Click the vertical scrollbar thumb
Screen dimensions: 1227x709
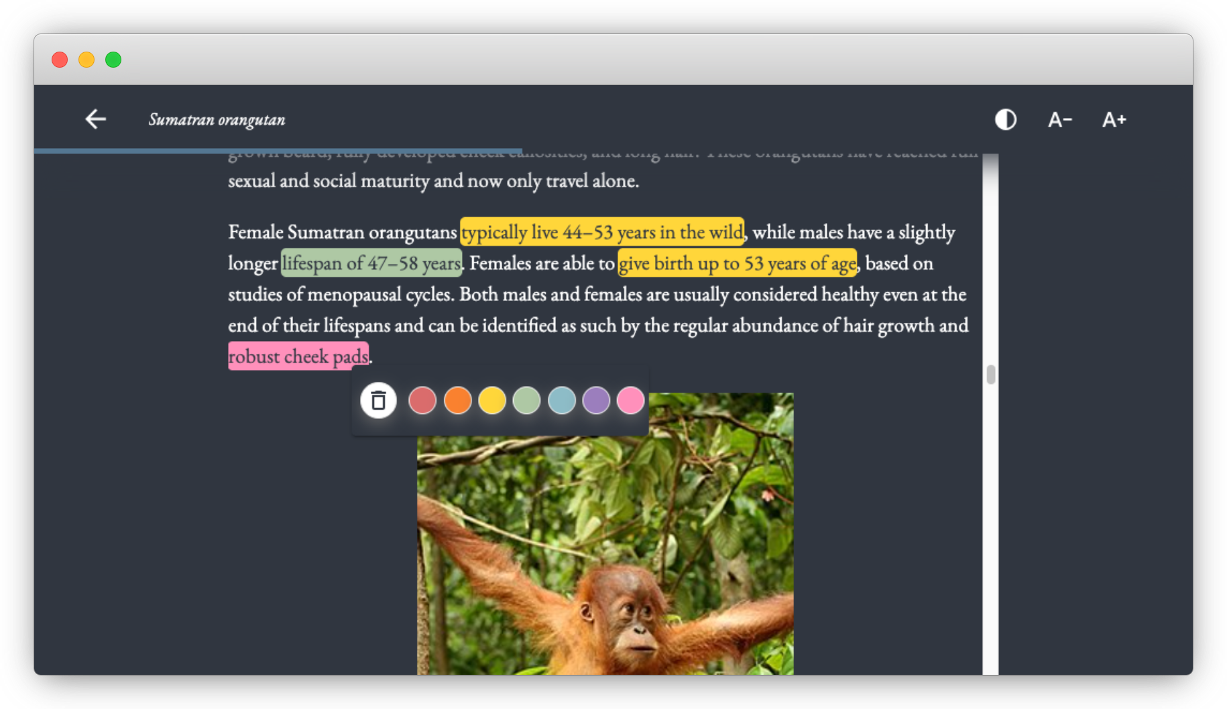click(x=990, y=375)
